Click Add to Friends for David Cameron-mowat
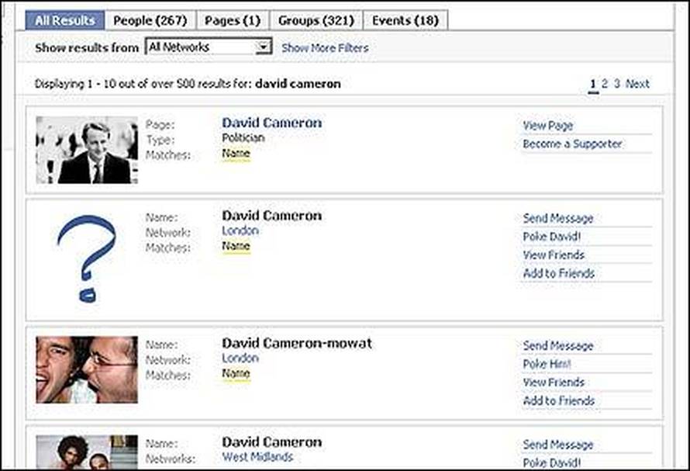The image size is (690, 471). (x=559, y=401)
